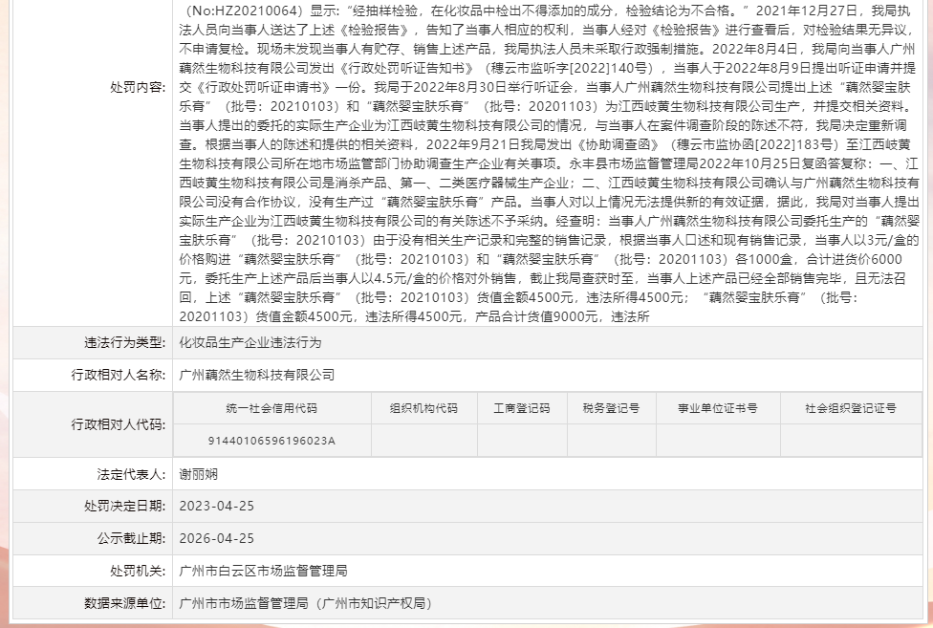This screenshot has height=628, width=933.
Task: Select company name in 行政相对人名称 row
Action: click(256, 376)
